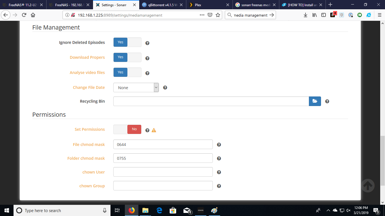Close the Plex tab
The width and height of the screenshot is (385, 216).
point(227,5)
